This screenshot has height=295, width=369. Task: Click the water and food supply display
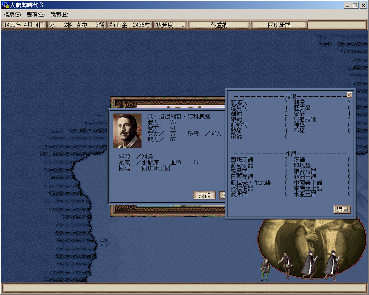[77, 25]
